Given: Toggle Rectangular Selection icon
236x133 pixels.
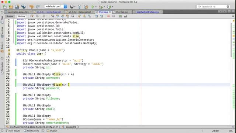Looking at the screenshot, I should pos(73,16).
